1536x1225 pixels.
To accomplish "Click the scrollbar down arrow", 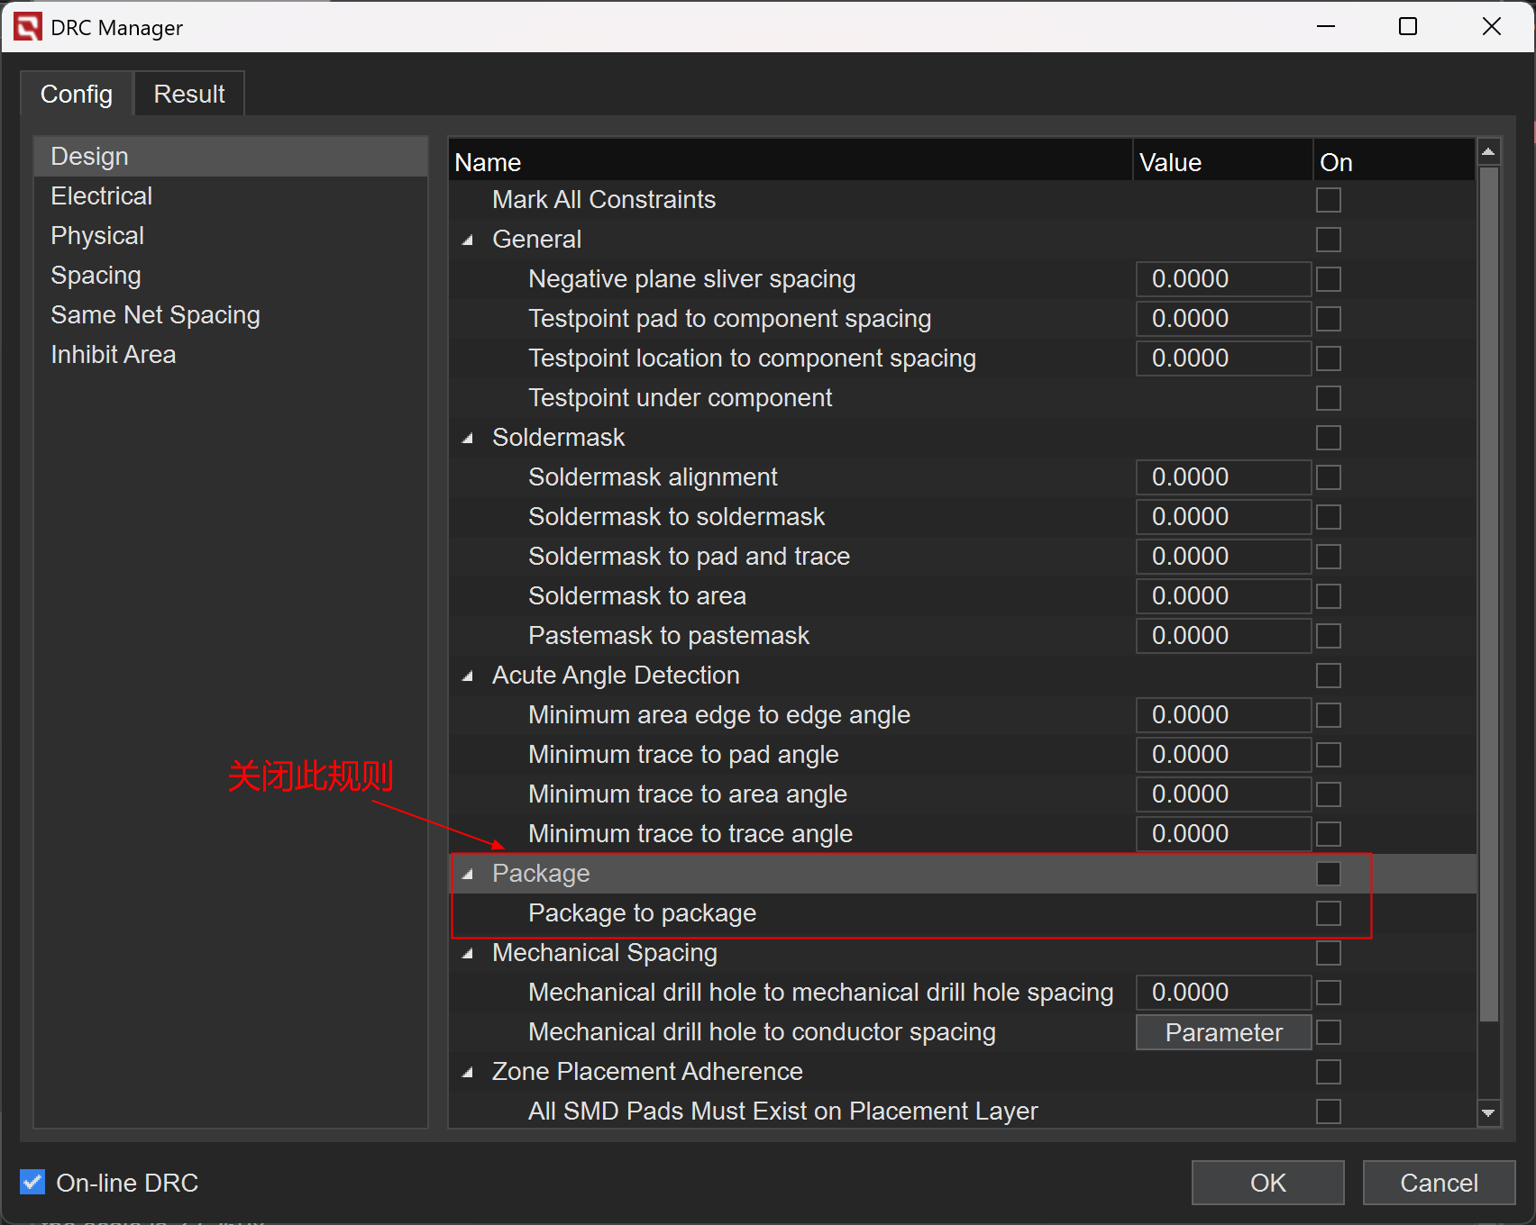I will 1488,1113.
